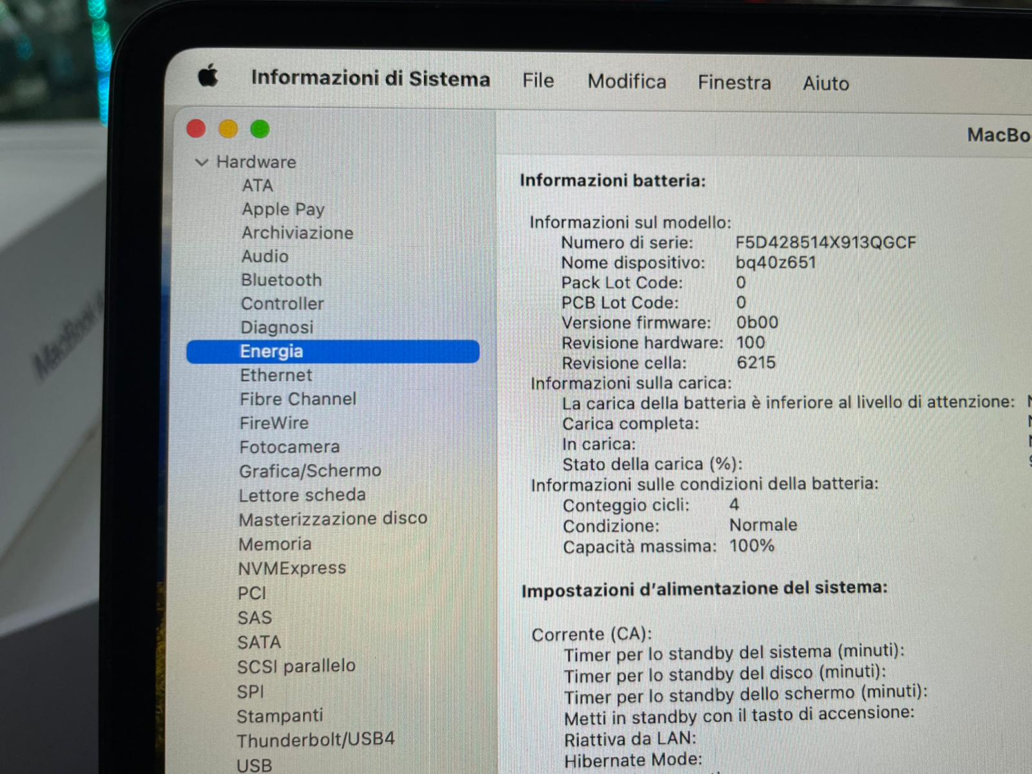This screenshot has width=1032, height=774.
Task: Select Stampanti in the sidebar
Action: tap(279, 716)
